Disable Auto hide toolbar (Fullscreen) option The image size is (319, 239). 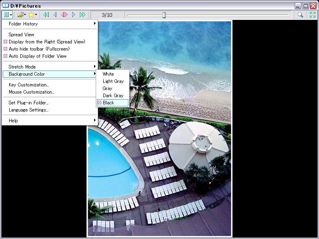coord(39,49)
